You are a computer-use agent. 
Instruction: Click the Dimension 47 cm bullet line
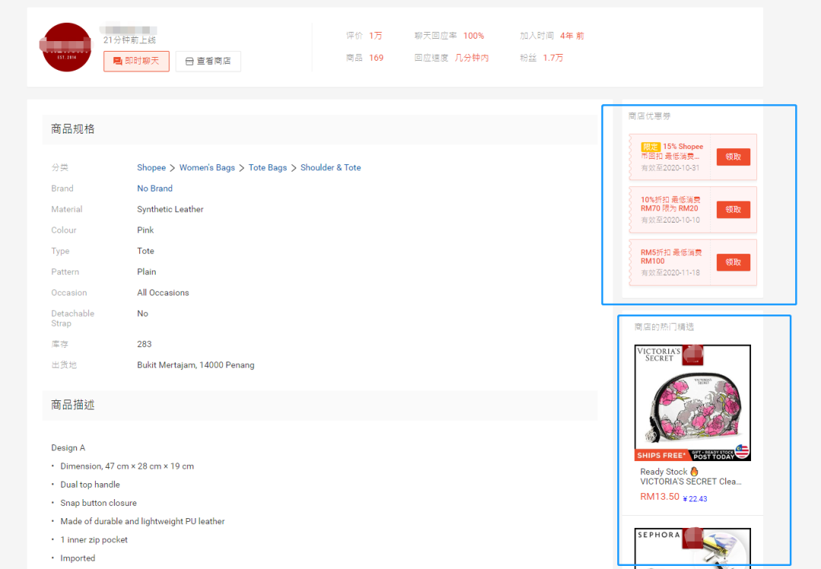[127, 466]
